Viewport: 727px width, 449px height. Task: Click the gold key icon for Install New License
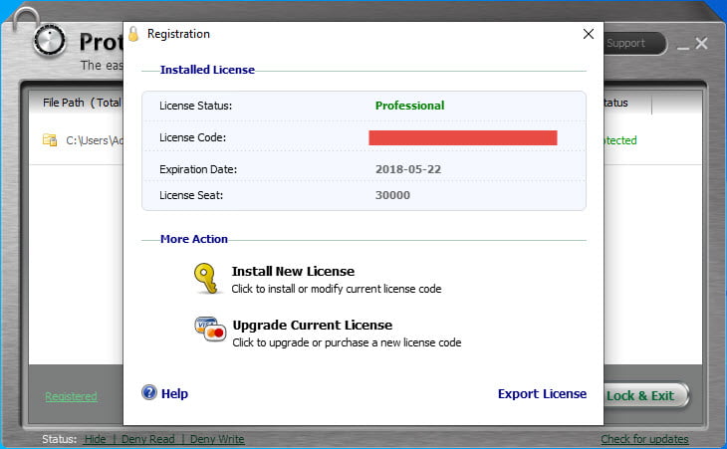click(x=205, y=279)
